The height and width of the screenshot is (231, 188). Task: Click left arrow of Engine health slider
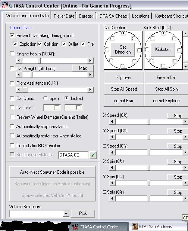click(x=19, y=60)
